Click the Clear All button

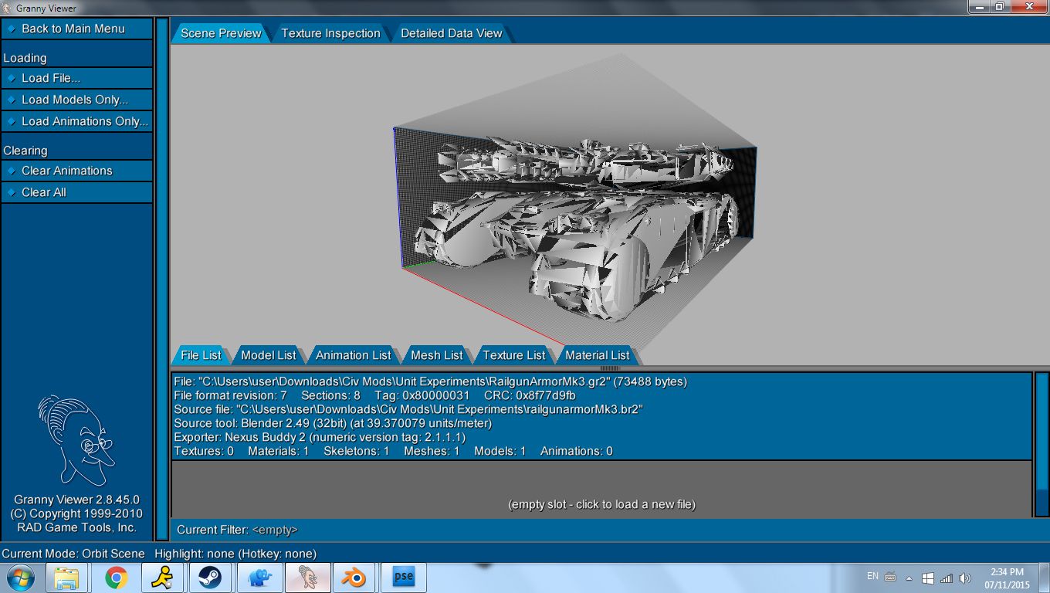pos(76,192)
